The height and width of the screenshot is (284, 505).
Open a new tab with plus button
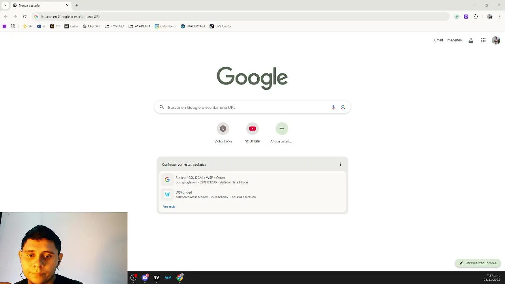pos(77,6)
